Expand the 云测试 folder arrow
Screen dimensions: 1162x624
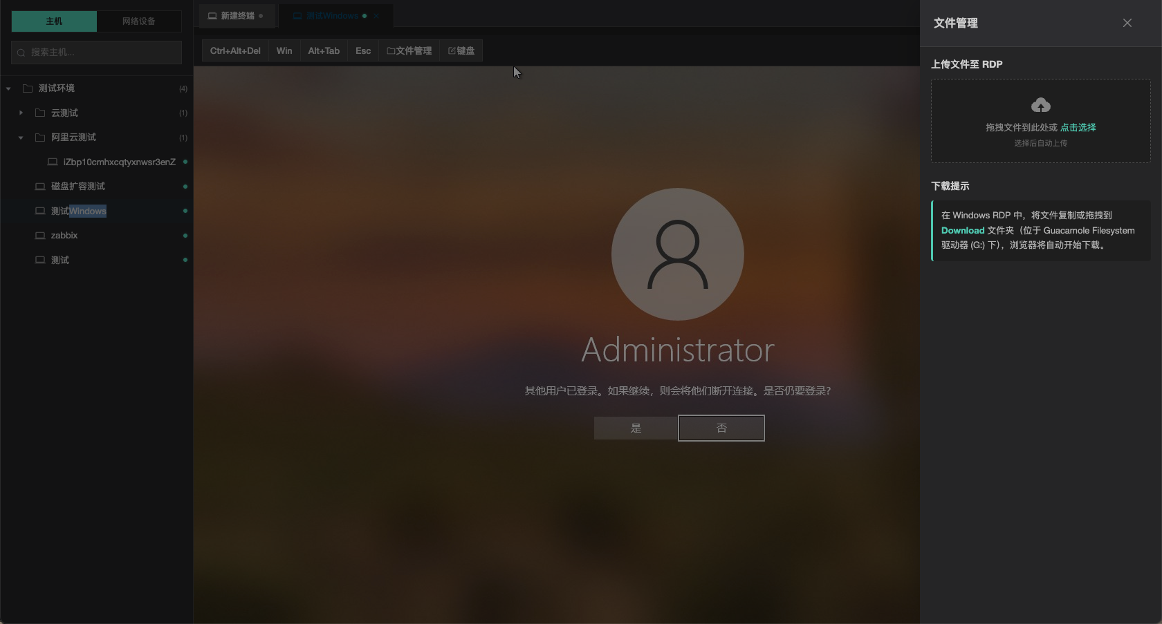(x=21, y=113)
